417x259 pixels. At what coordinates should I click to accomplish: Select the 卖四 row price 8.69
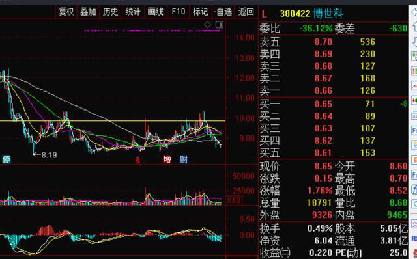323,54
